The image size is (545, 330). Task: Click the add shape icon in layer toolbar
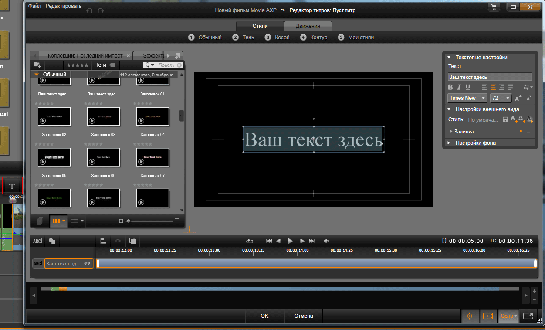pyautogui.click(x=52, y=241)
